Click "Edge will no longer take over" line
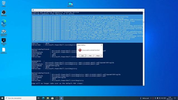178x100 pixels. [58, 83]
